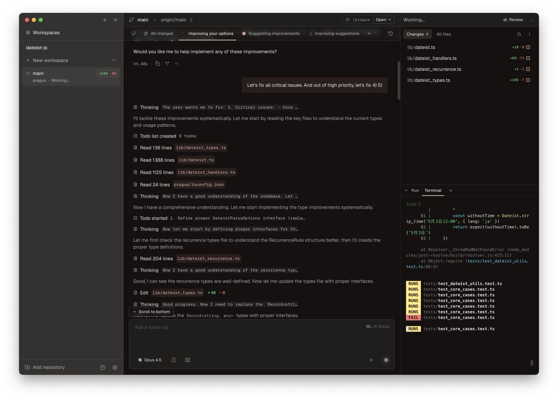Click the status icon for lib/dateist_recurrence.ts

pyautogui.click(x=528, y=69)
